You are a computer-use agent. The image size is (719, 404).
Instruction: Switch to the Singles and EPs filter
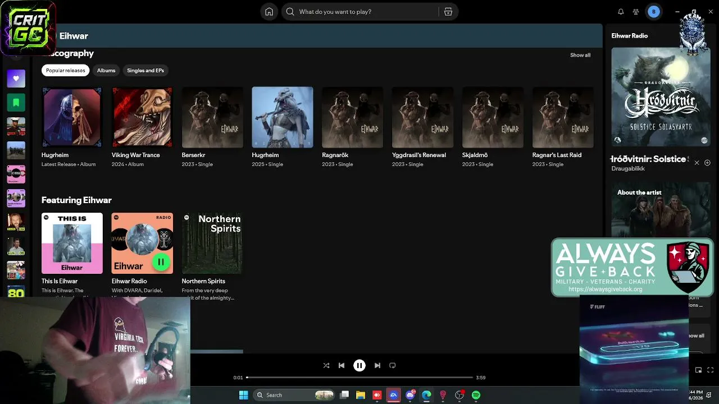pyautogui.click(x=145, y=70)
